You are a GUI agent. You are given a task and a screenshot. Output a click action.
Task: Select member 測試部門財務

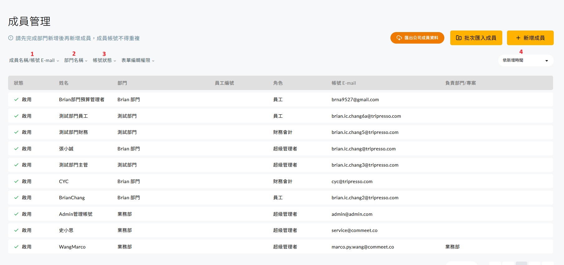click(x=74, y=132)
